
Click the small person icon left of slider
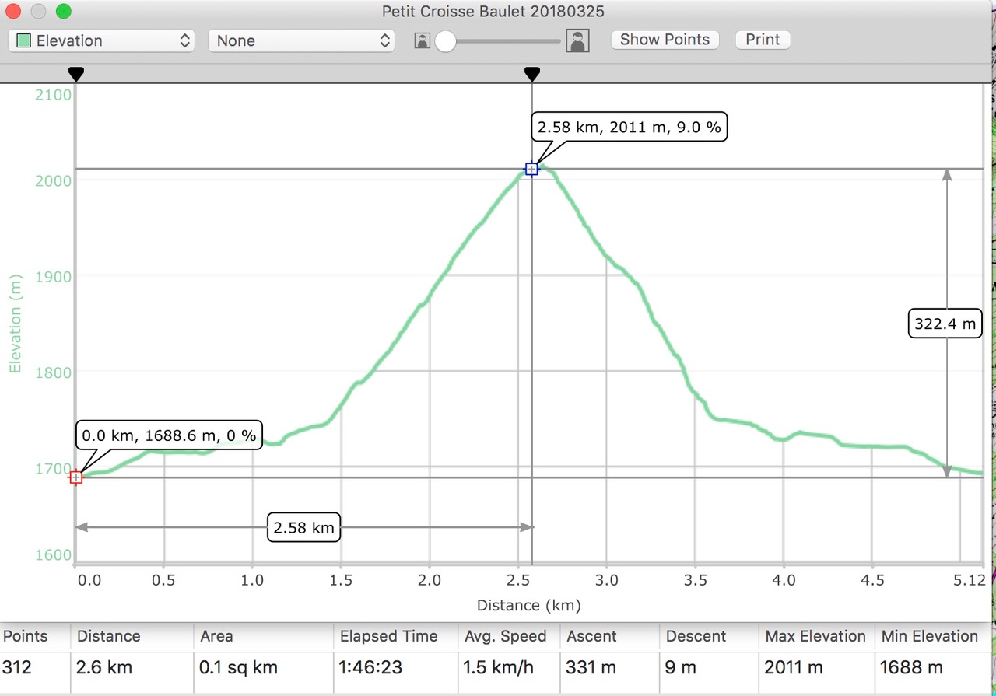(x=423, y=40)
